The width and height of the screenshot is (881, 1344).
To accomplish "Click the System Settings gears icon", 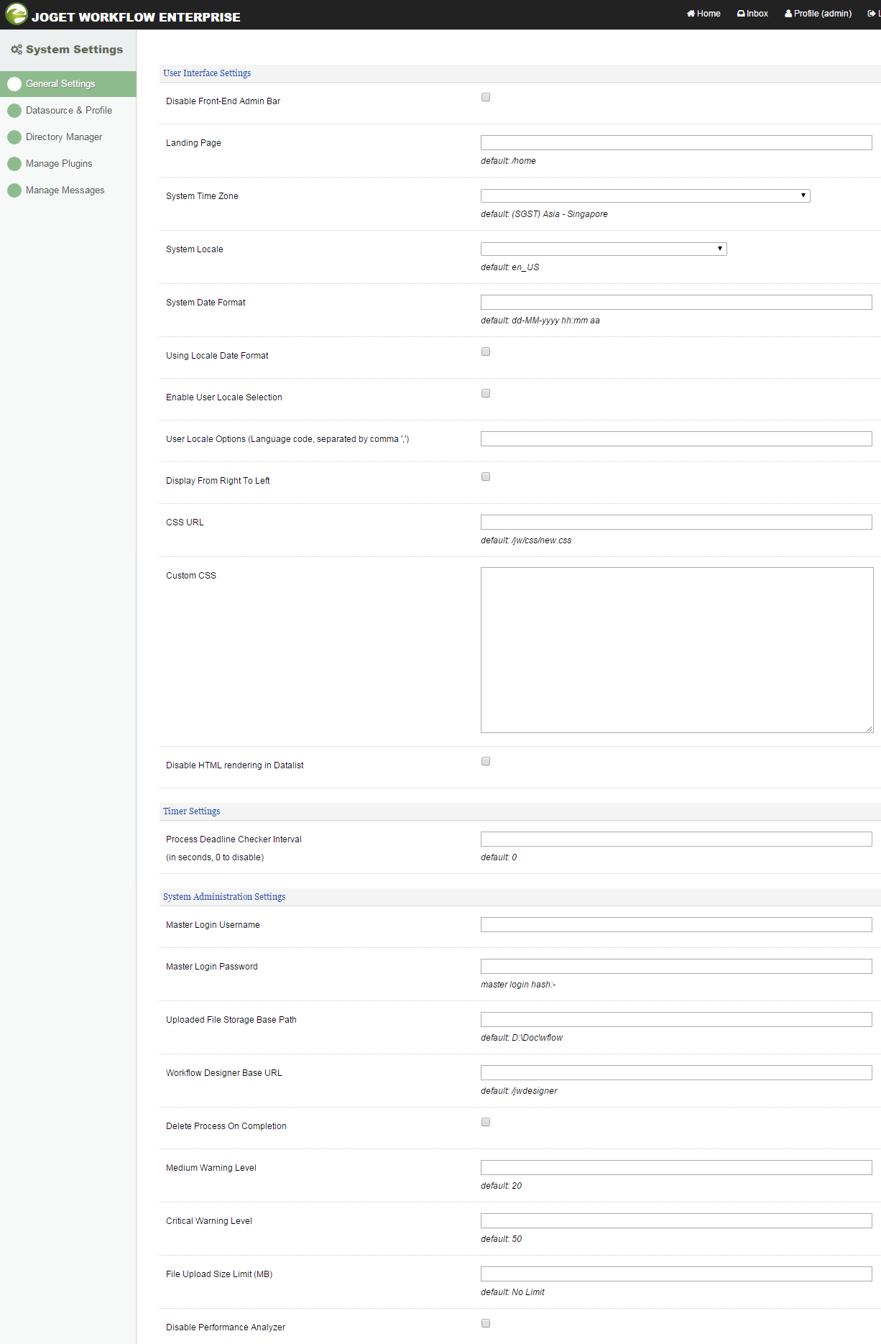I will [x=17, y=50].
